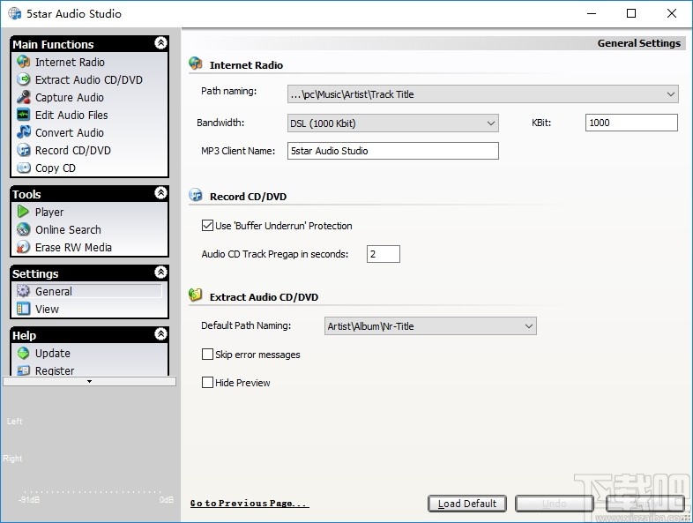Toggle 'Buffer Underrun' Protection checkbox
The image size is (693, 523).
[x=207, y=226]
